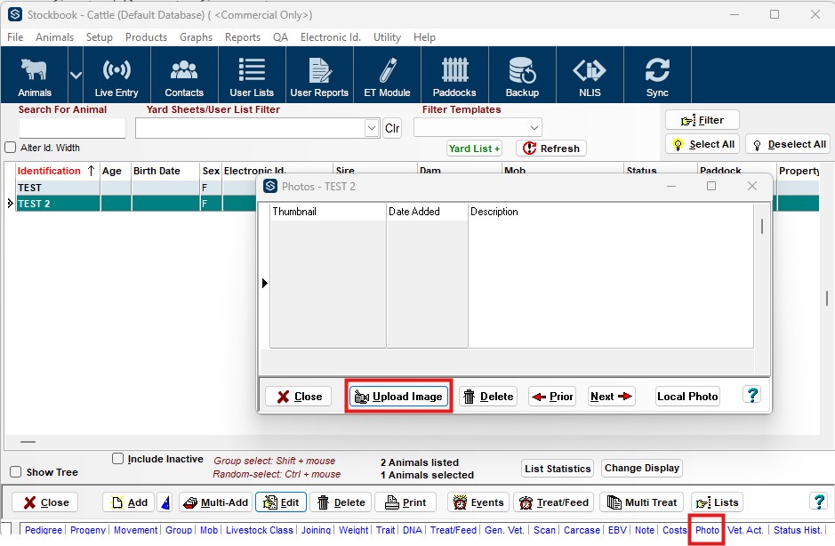Open the File menu
Image resolution: width=835 pixels, height=546 pixels.
pyautogui.click(x=15, y=37)
